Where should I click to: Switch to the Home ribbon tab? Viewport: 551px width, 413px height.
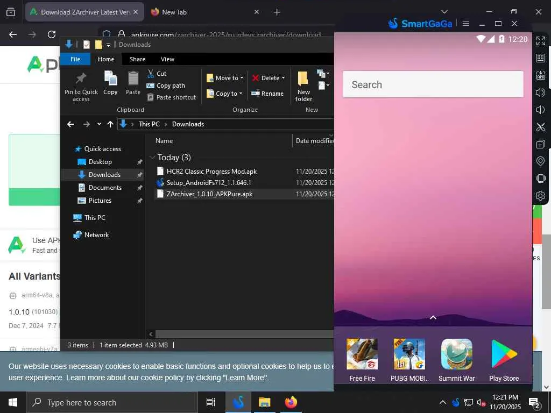coord(106,59)
